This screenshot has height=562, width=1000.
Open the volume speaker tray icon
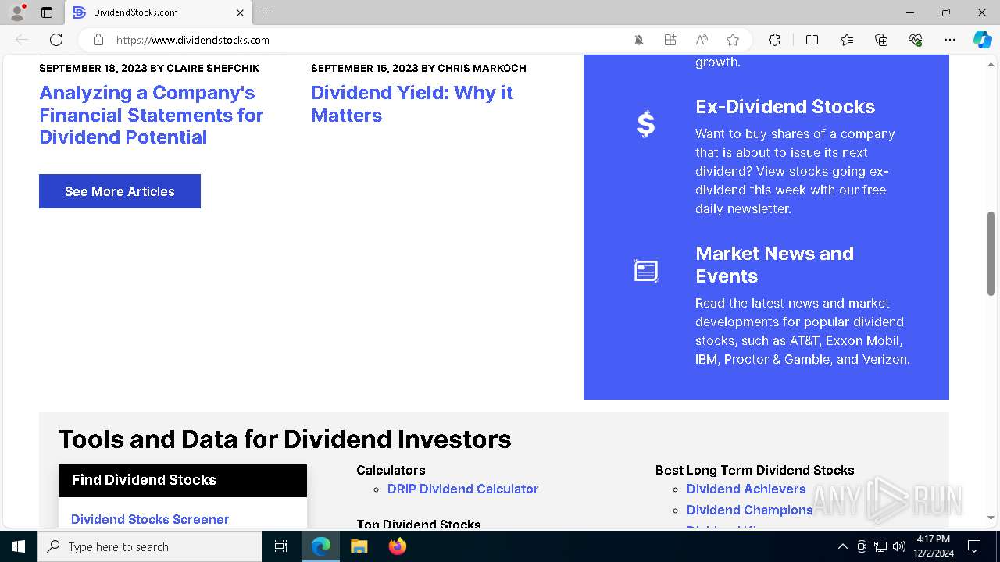point(899,546)
